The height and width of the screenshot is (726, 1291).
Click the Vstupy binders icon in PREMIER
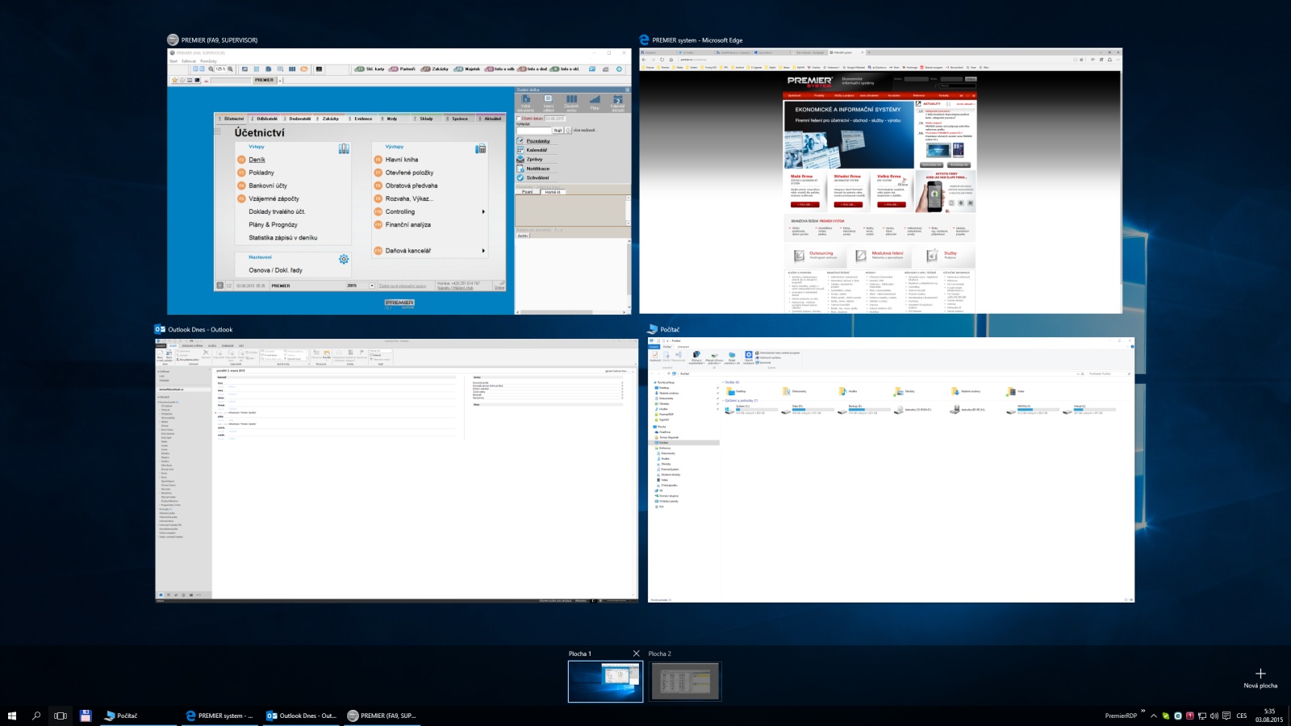(x=344, y=148)
